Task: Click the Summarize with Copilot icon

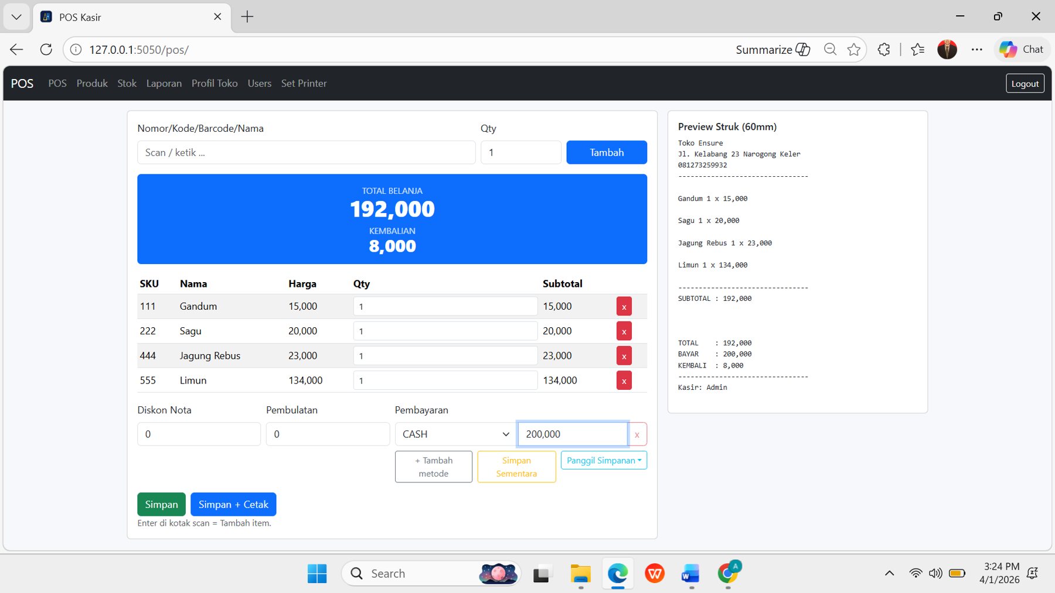Action: 804,49
